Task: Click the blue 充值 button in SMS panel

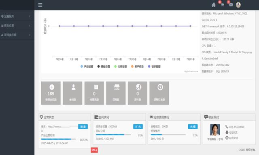Action: [x=193, y=127]
